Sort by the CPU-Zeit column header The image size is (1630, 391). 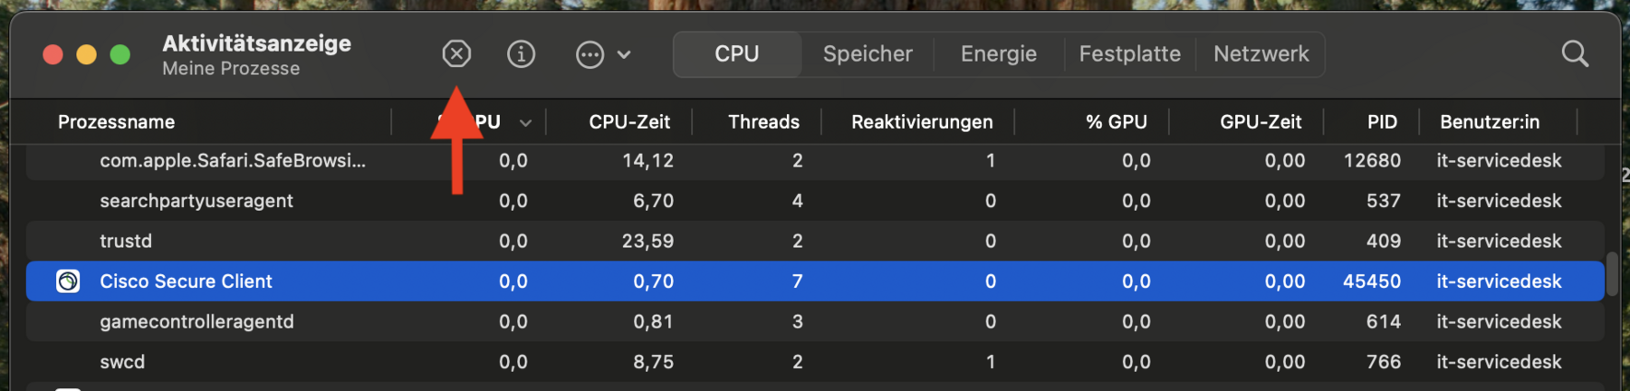[x=629, y=122]
